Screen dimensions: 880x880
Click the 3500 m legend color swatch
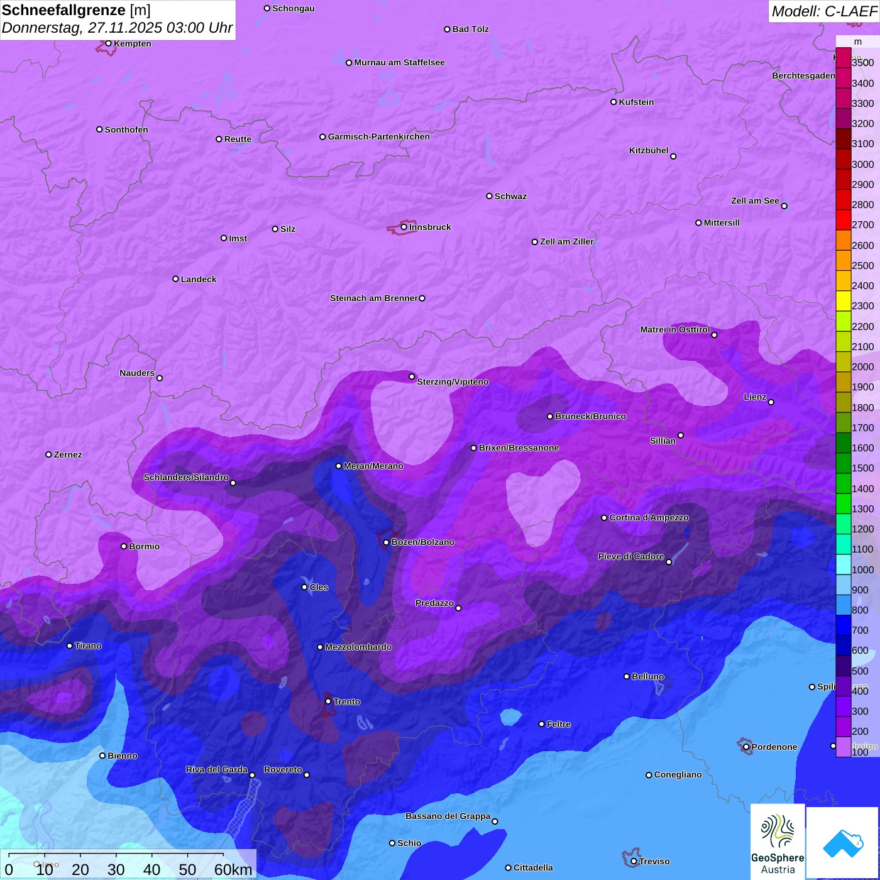(x=844, y=58)
